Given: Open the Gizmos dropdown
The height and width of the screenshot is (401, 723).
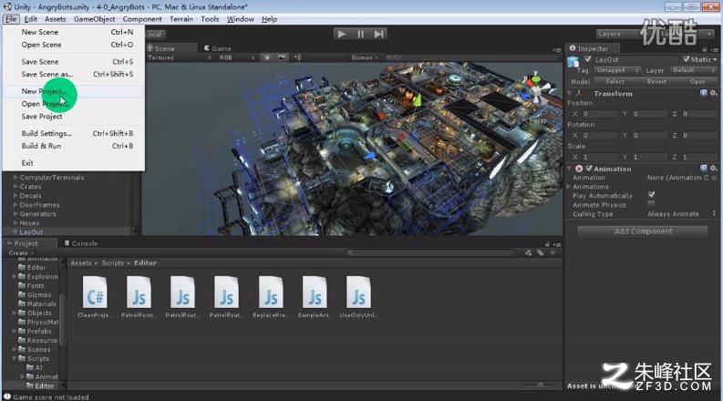Looking at the screenshot, I should click(365, 57).
